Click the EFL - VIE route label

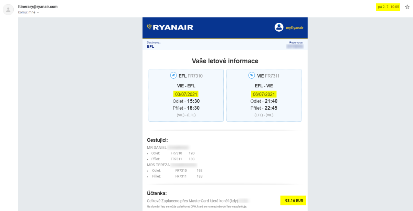click(264, 86)
